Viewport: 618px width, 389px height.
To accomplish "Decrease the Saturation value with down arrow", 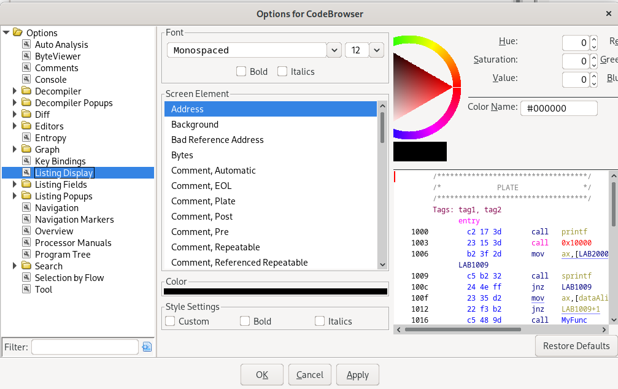I will [594, 65].
